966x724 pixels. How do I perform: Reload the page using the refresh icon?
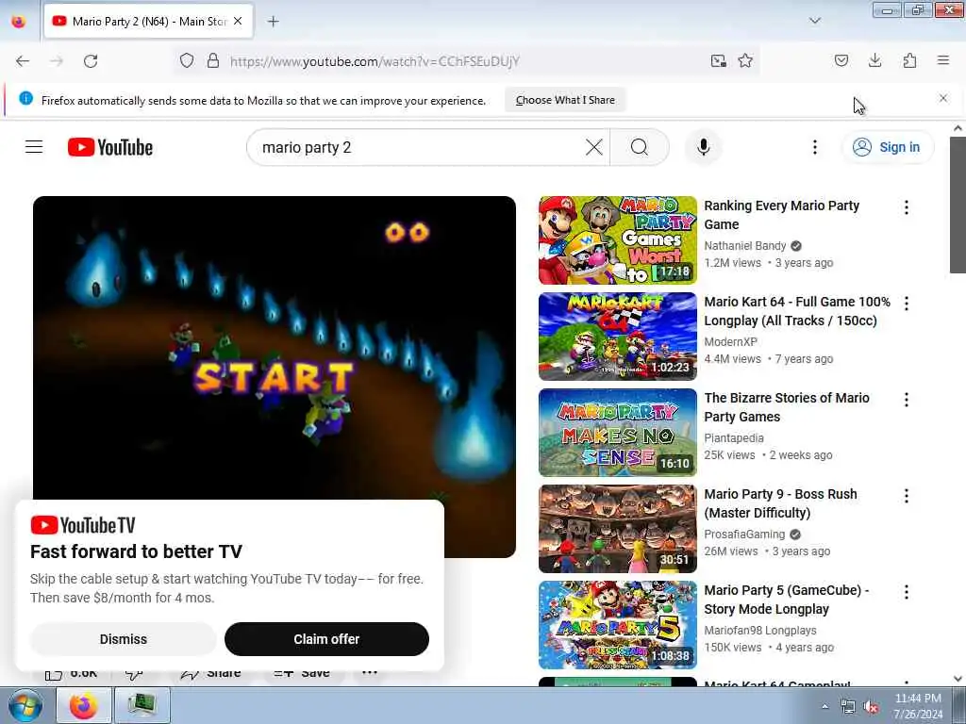tap(91, 61)
